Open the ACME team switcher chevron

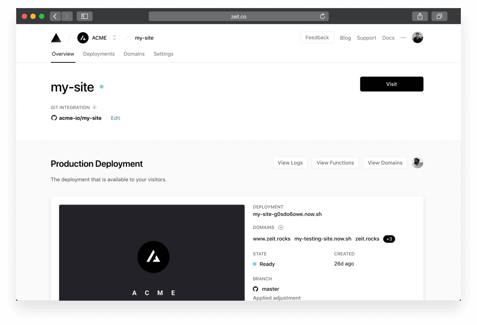tap(114, 38)
